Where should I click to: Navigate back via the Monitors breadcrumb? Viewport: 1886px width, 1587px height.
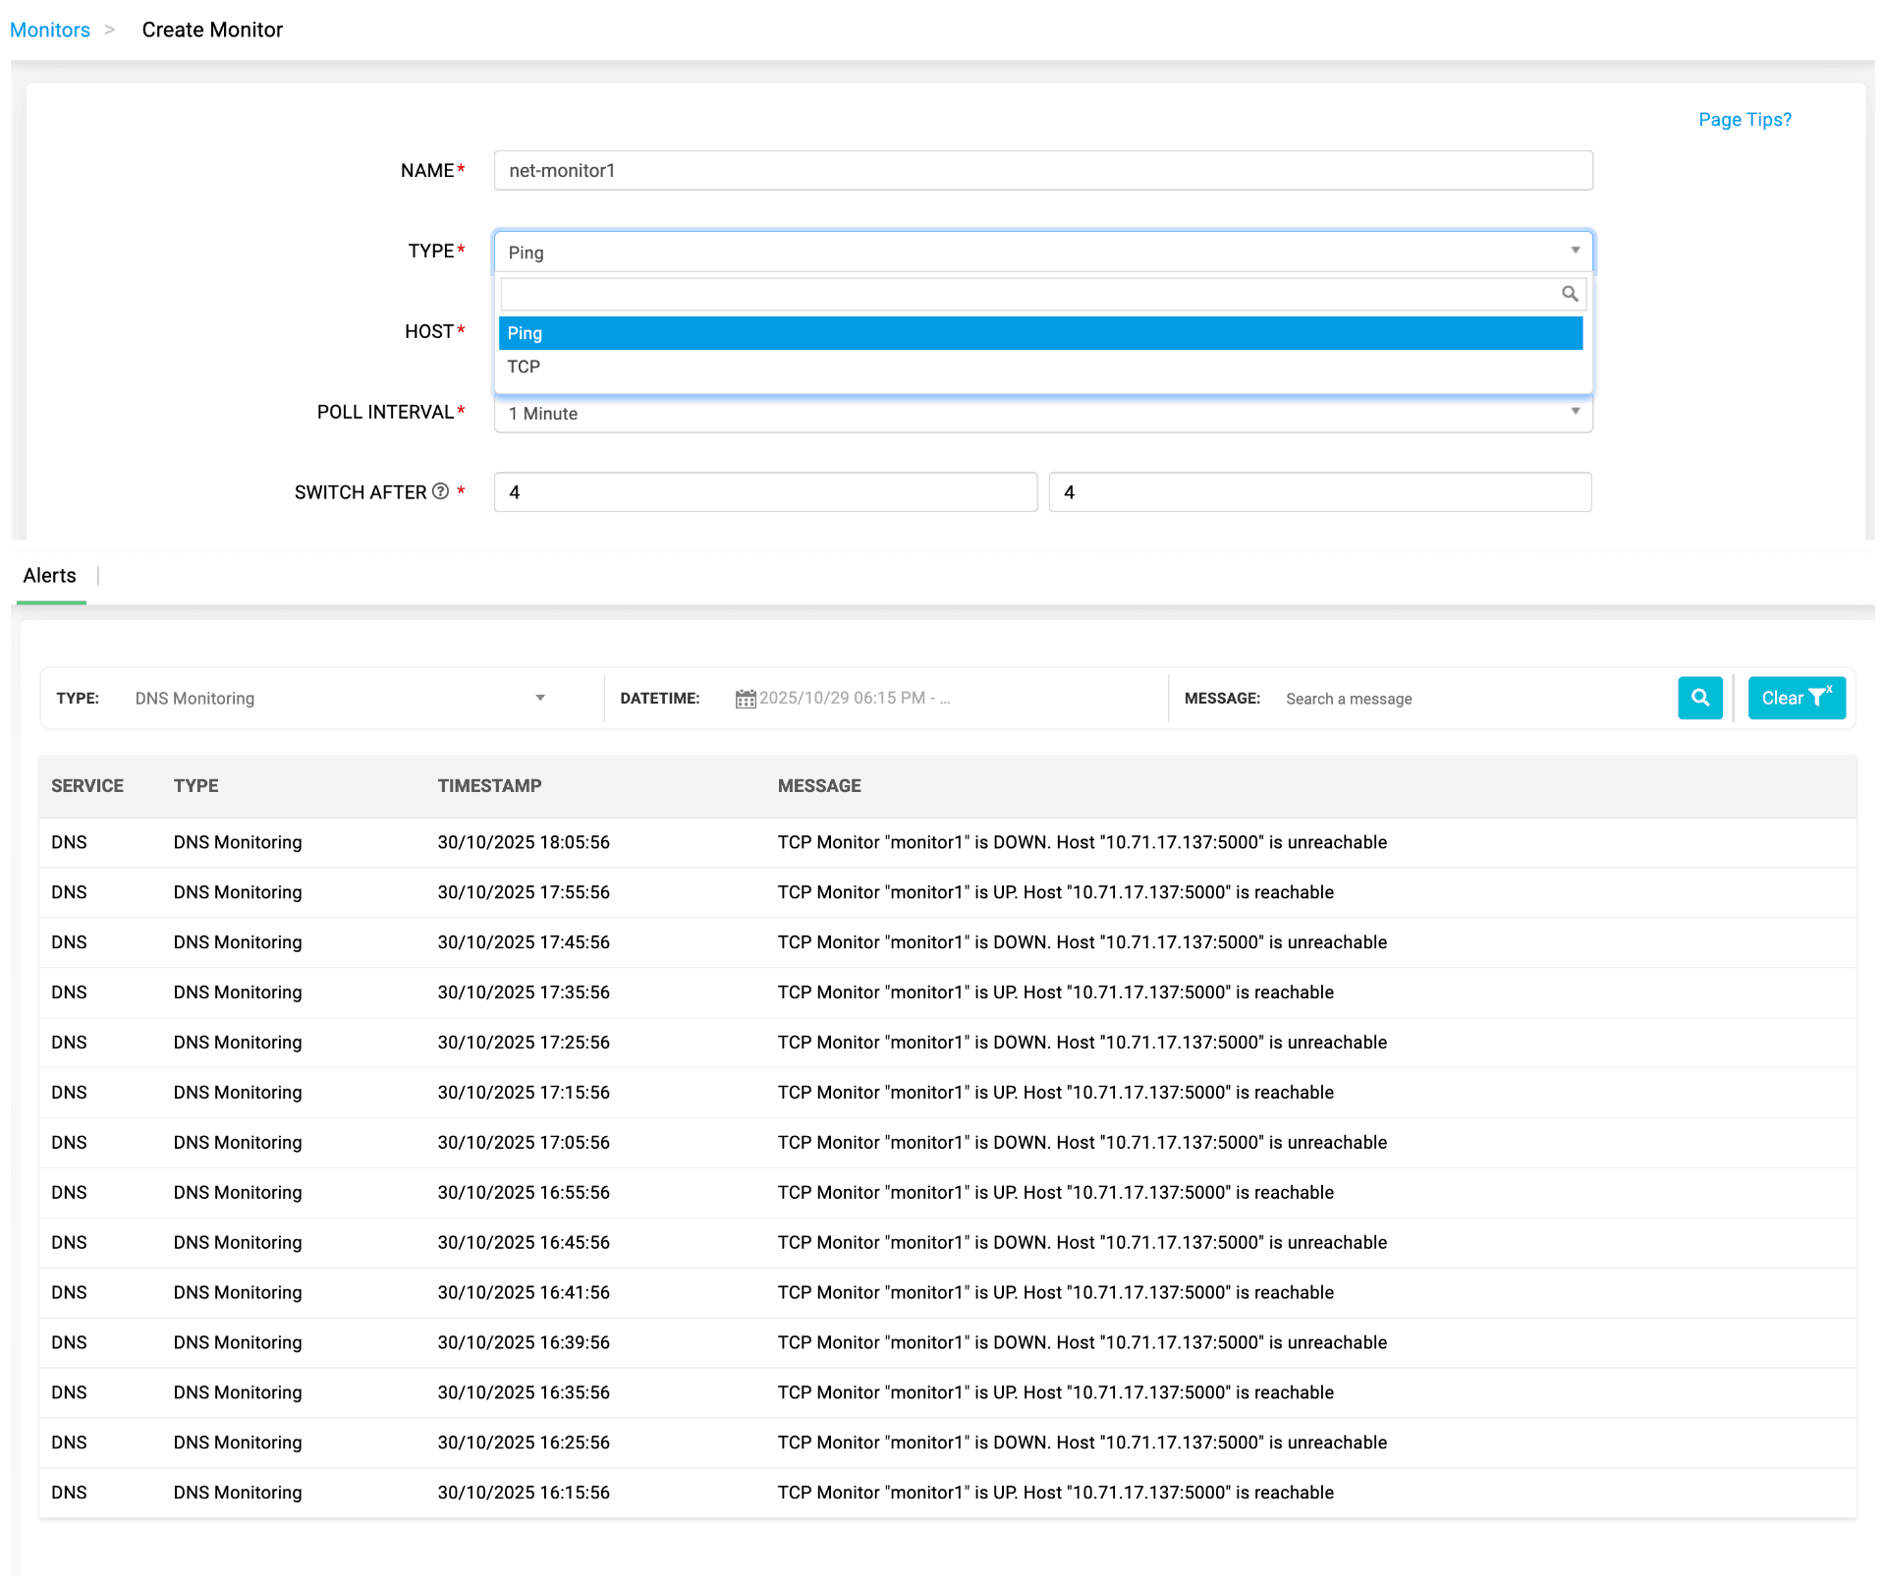49,29
